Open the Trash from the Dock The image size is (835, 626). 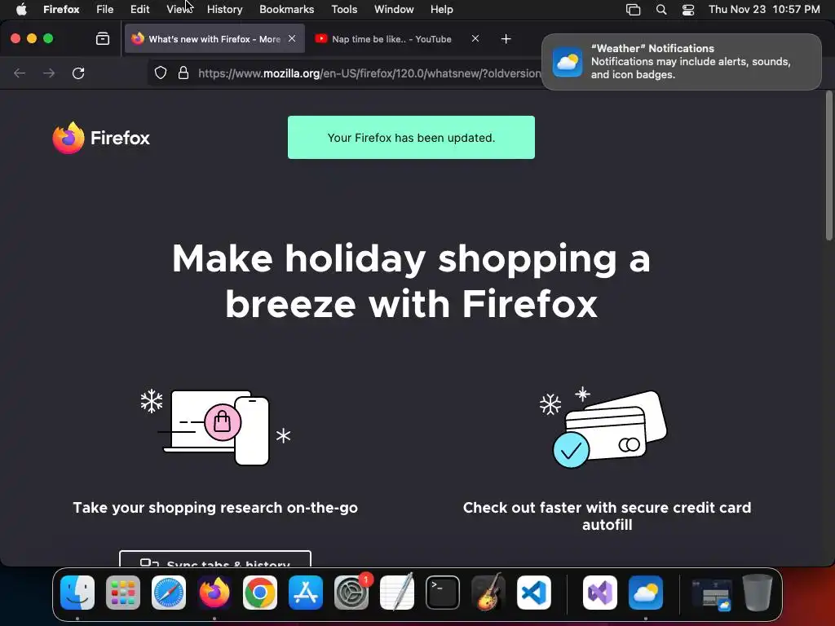tap(758, 593)
